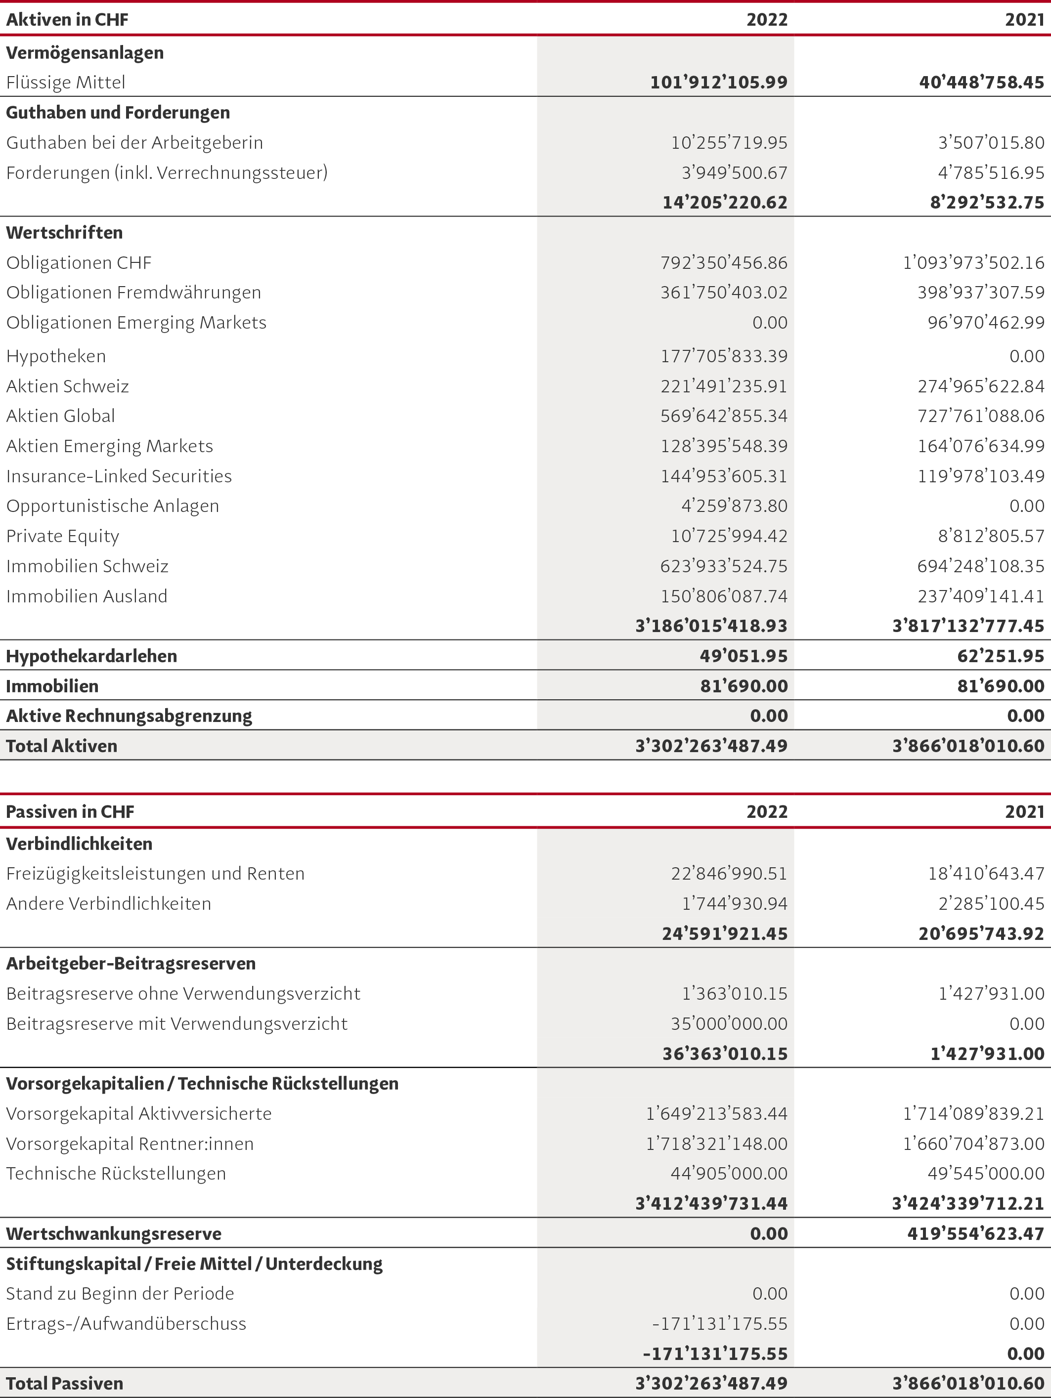Select Aktien Global 2022 amount 569'642'855.34
The height and width of the screenshot is (1398, 1051).
pos(723,416)
